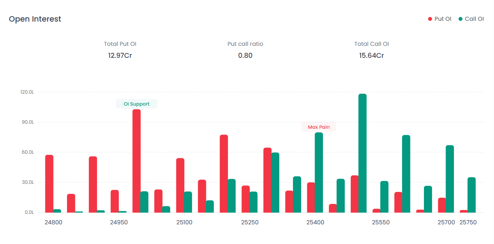Click the Total Put OI value 12.97Cr
The height and width of the screenshot is (244, 494).
tap(120, 56)
